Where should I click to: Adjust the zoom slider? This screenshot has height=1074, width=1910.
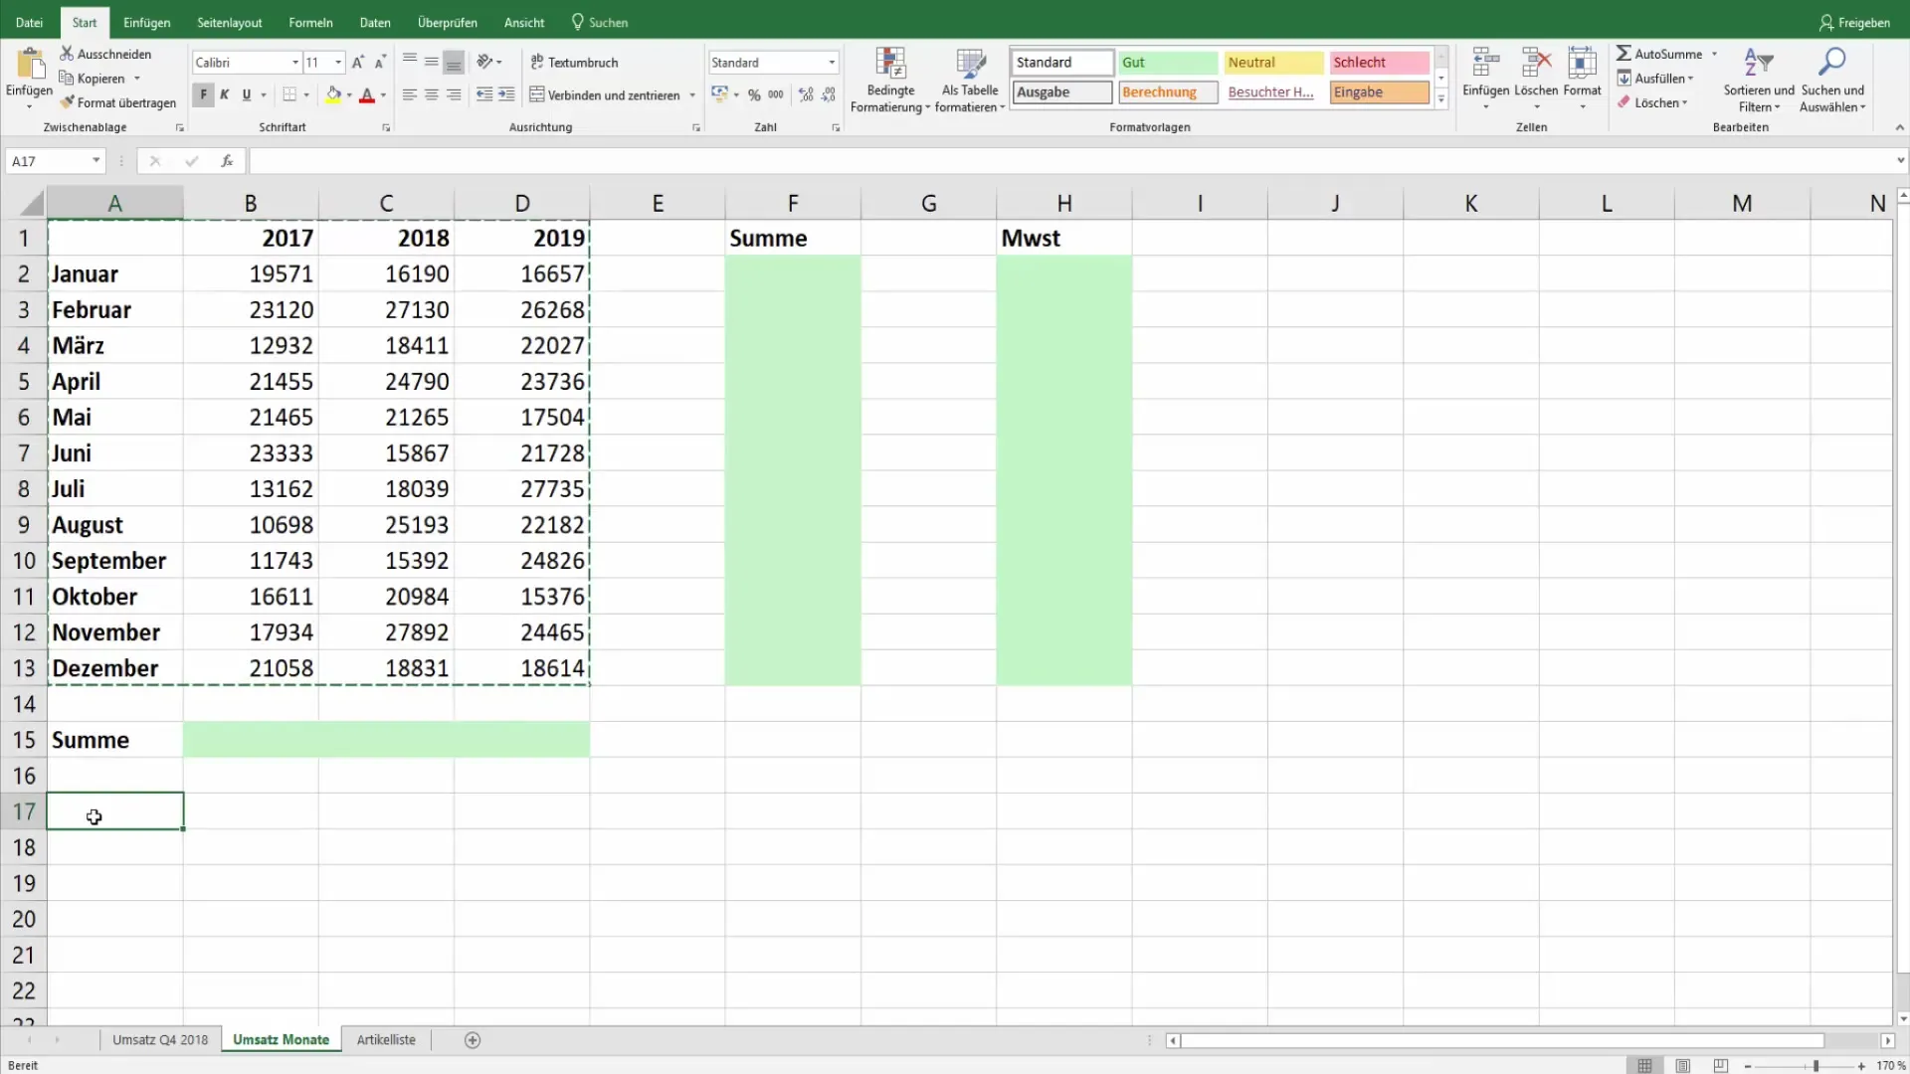coord(1815,1065)
